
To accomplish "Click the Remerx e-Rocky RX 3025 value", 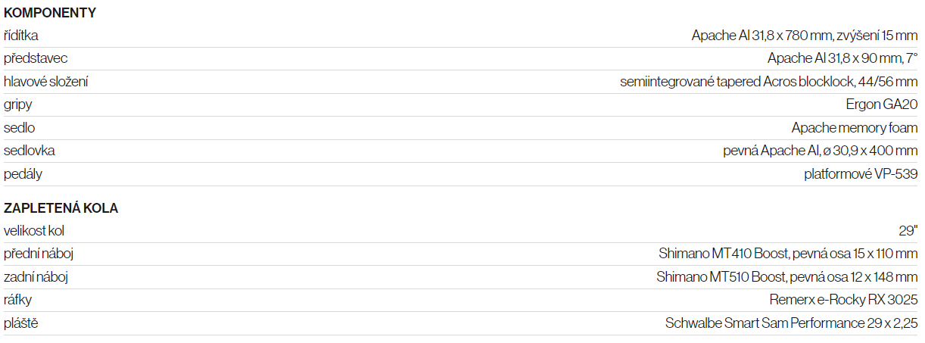I will point(843,300).
